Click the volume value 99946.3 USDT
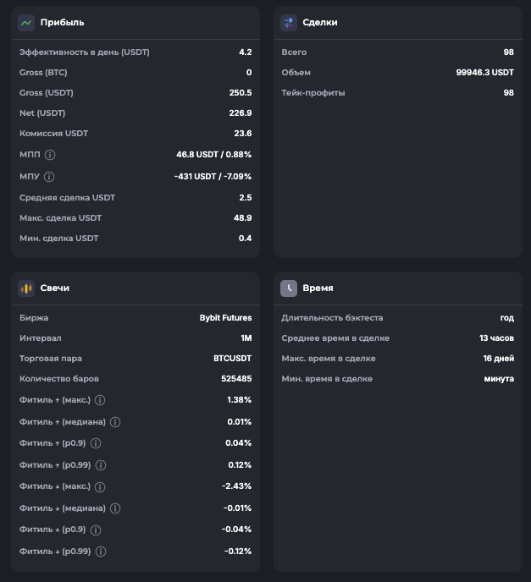The width and height of the screenshot is (531, 582). pyautogui.click(x=484, y=73)
